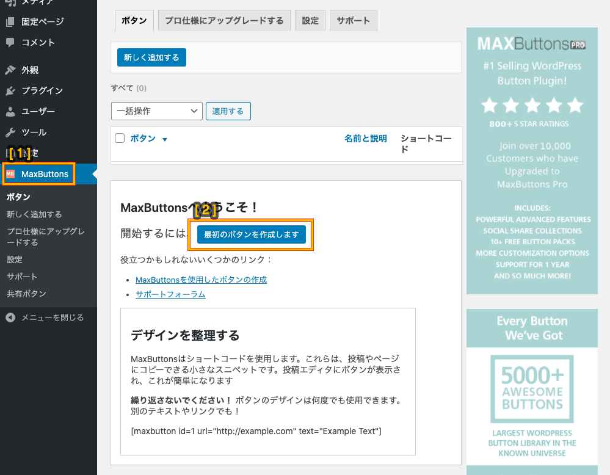Click the メニューを閉じる collapse arrow icon
This screenshot has height=475, width=610.
tap(10, 317)
